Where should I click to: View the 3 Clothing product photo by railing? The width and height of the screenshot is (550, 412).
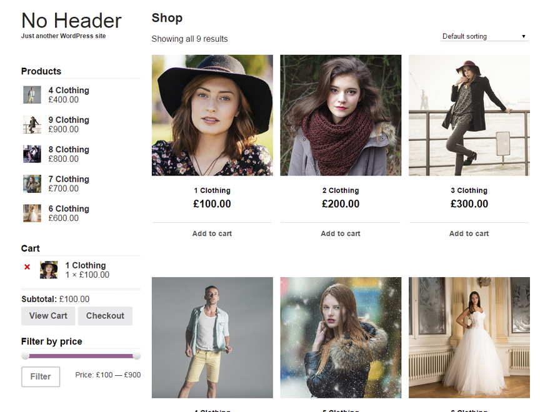[469, 115]
